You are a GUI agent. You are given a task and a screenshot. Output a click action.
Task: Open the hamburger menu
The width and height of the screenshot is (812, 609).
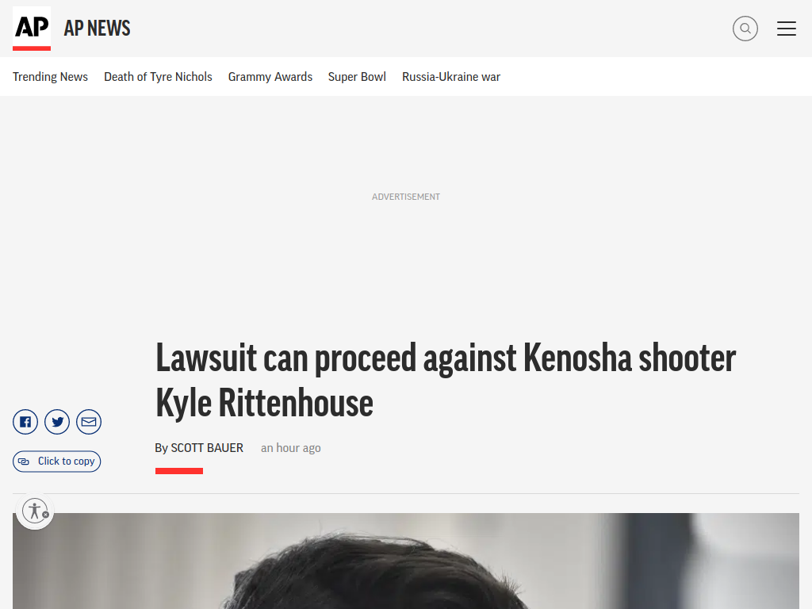click(786, 29)
